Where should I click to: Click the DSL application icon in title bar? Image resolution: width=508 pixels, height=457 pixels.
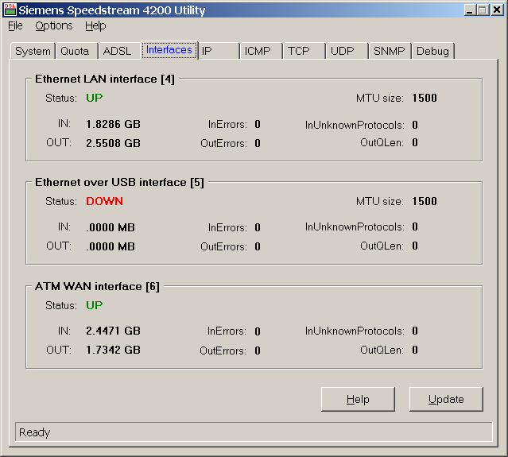point(10,10)
